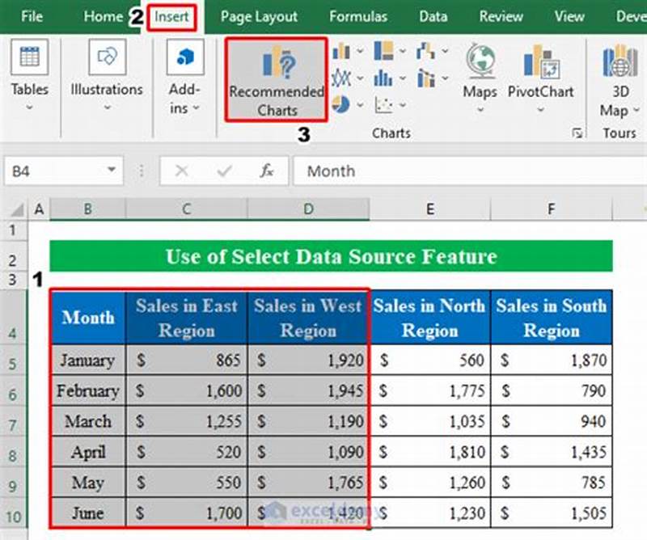Open the column chart dropdown arrow
The width and height of the screenshot is (647, 540).
point(361,49)
